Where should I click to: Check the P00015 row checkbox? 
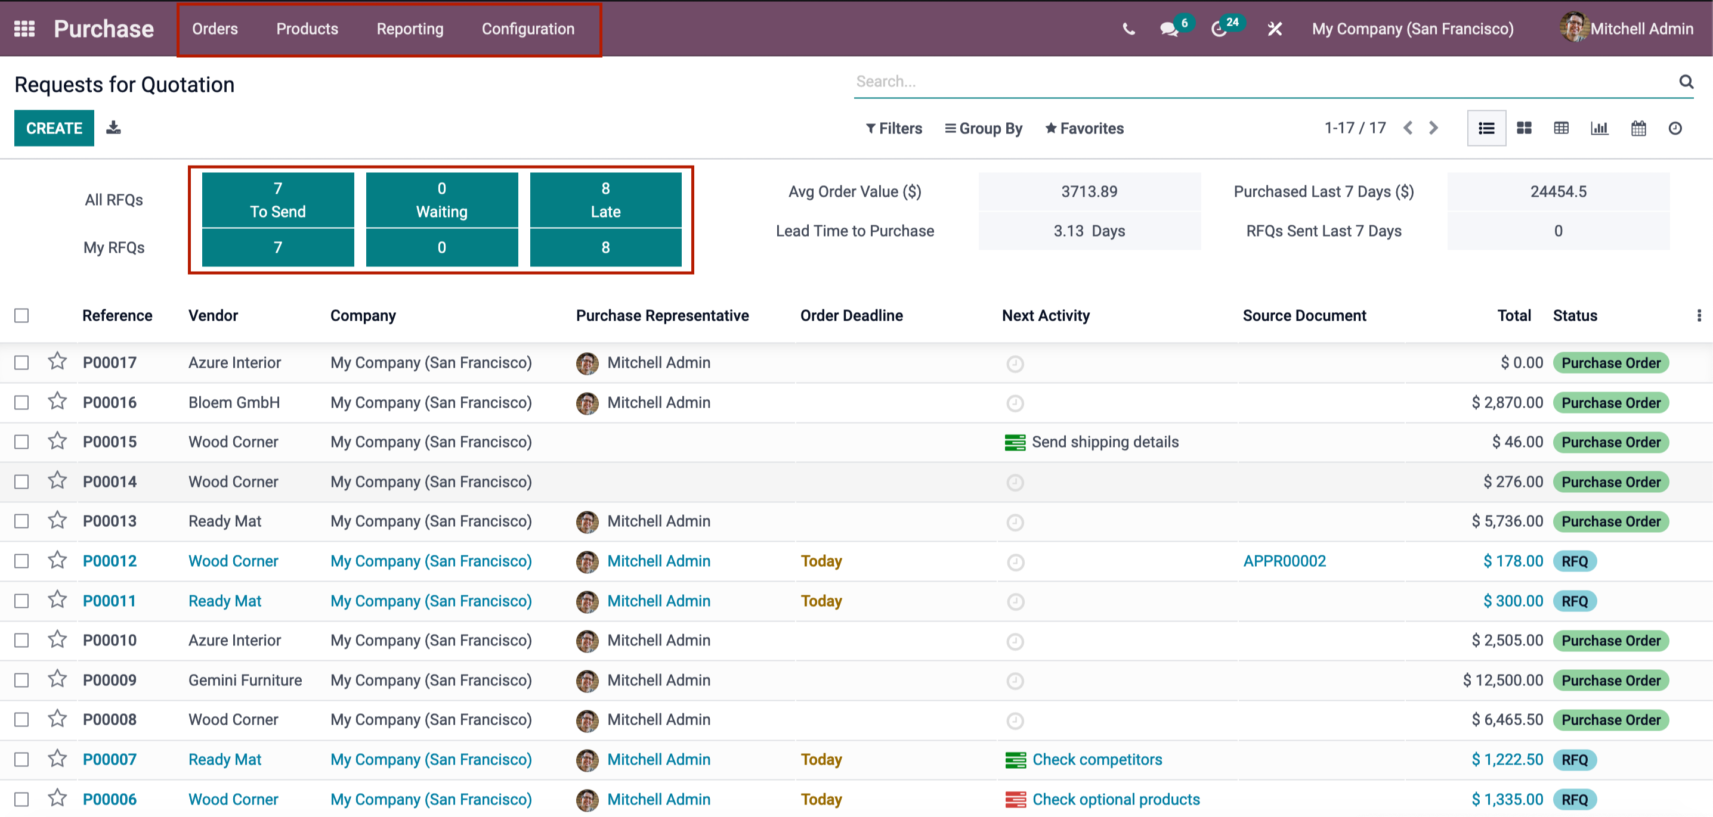click(x=22, y=442)
